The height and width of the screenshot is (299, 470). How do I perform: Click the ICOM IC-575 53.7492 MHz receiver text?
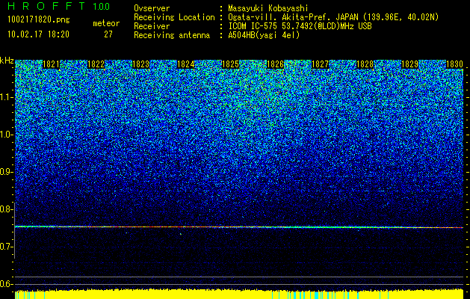(300, 26)
